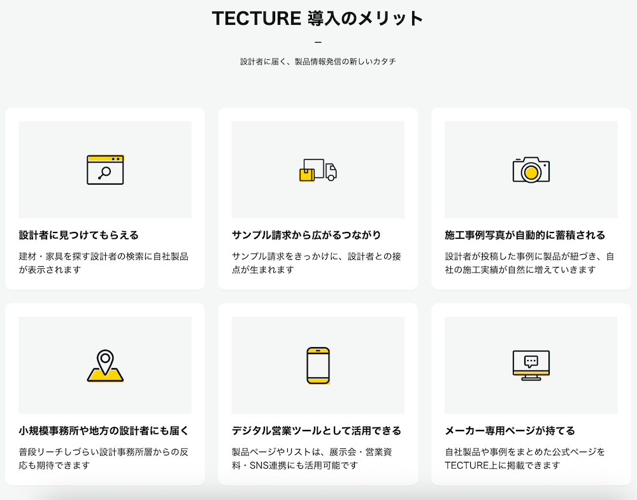Viewport: 637px width, 500px height.
Task: Click description starting with 建材・家具を探す設計者
Action: [x=104, y=262]
